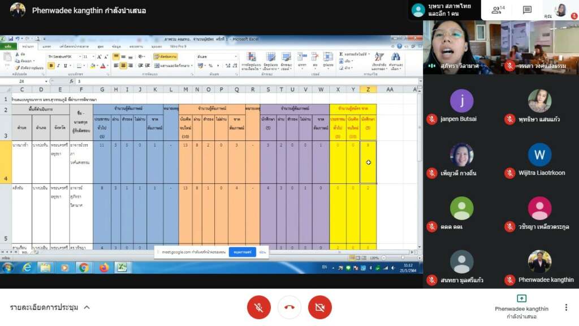Click the Bold button in Excel ribbon
This screenshot has height=326, width=579.
51,66
